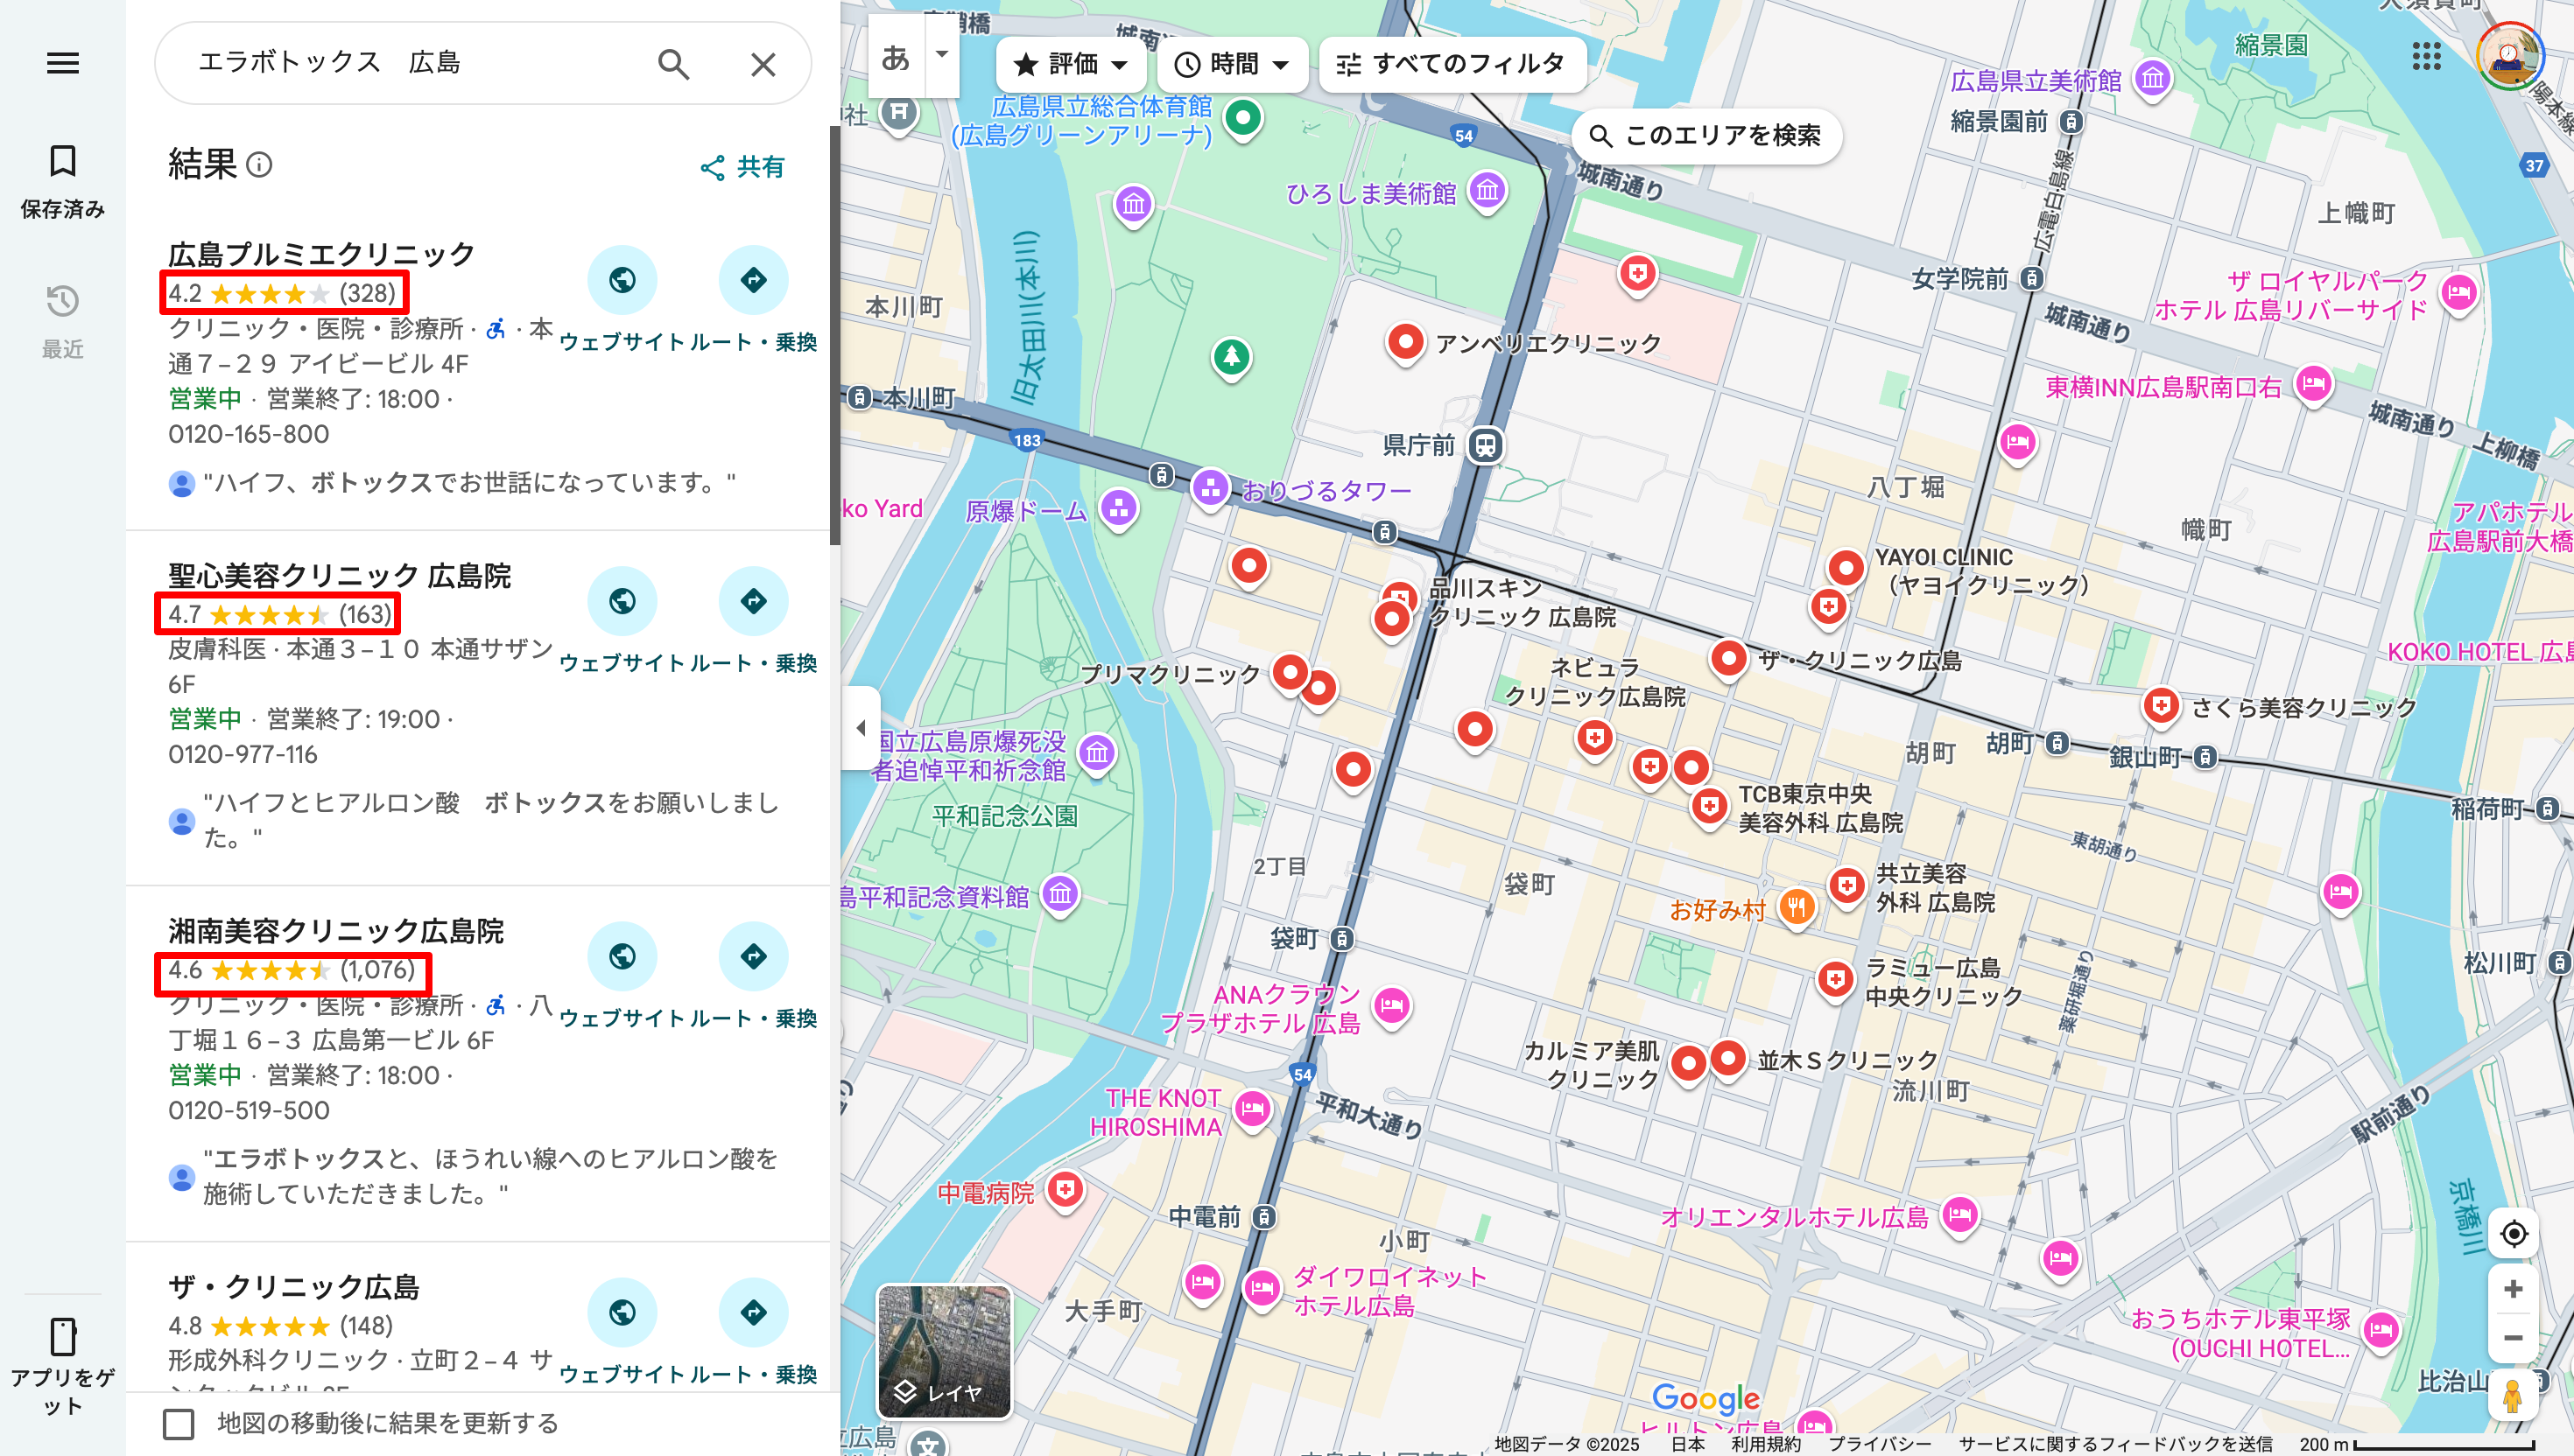Open プライバシー privacy link
Screen dimensions: 2574x1456
coord(1880,1443)
